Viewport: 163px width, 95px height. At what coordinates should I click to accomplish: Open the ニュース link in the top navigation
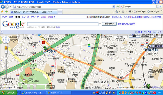25,17
